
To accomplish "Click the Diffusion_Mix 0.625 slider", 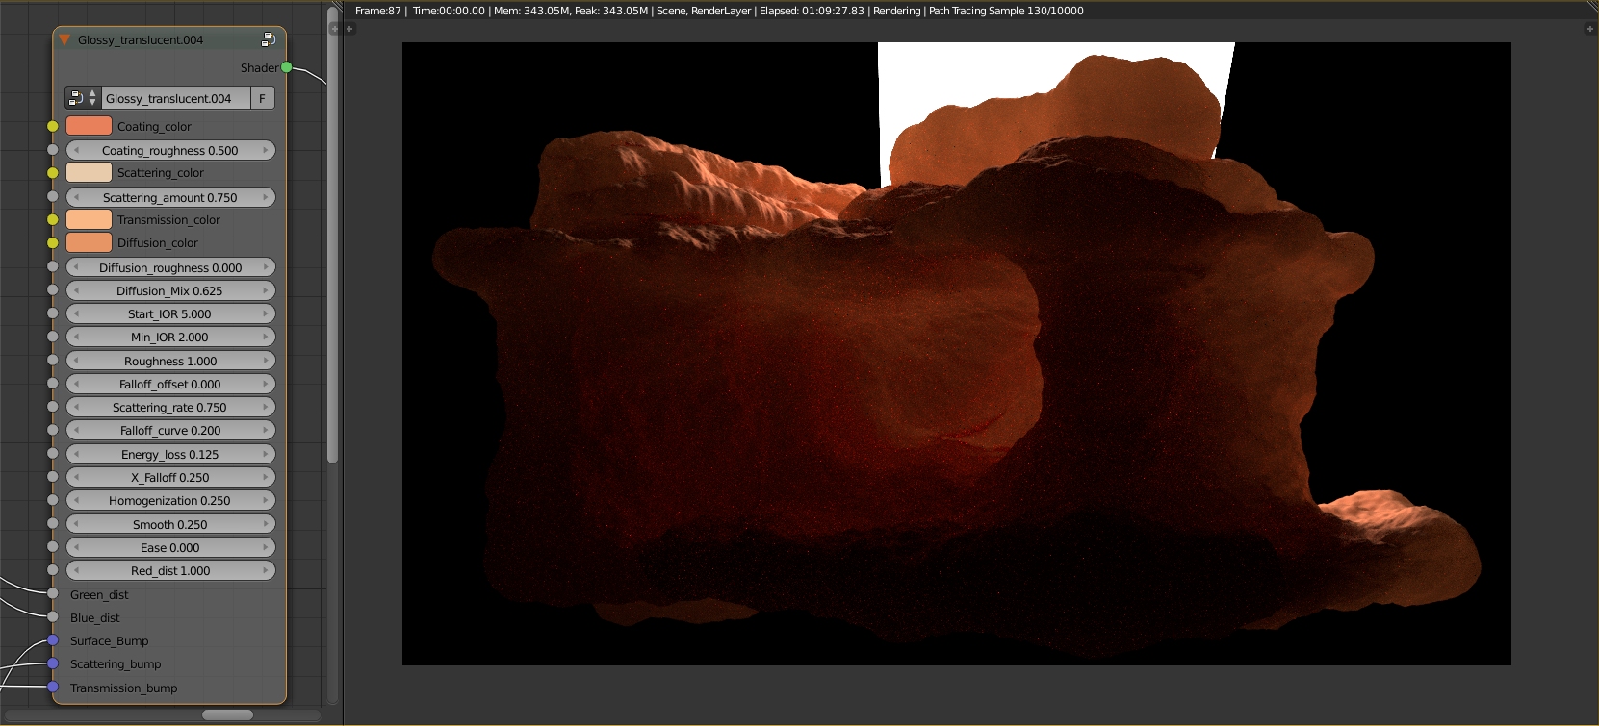I will pos(170,290).
